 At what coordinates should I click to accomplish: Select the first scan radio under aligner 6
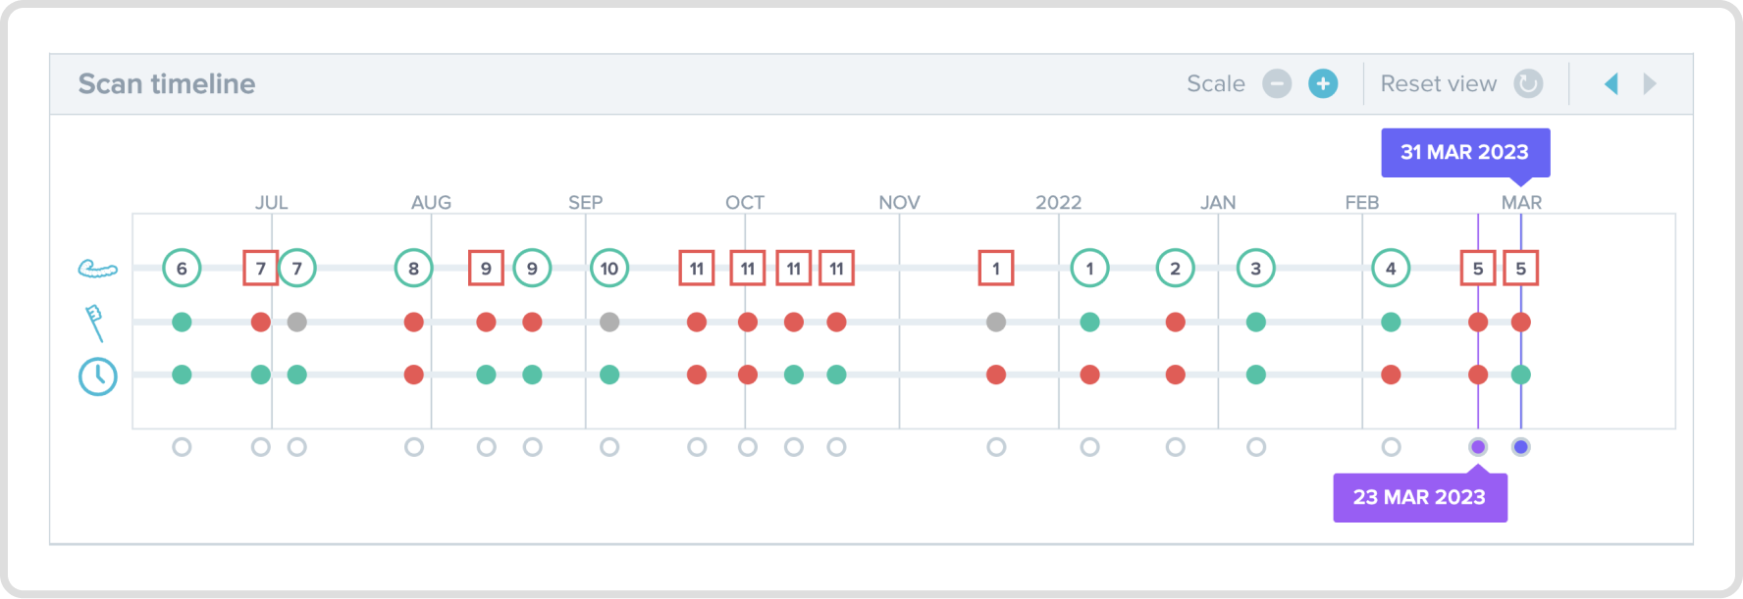(x=182, y=447)
